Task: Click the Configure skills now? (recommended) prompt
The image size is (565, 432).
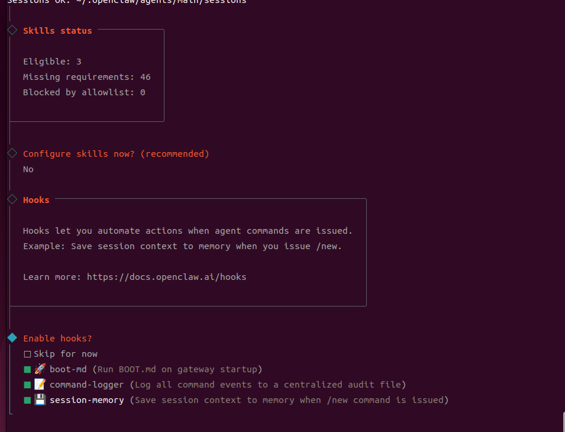Action: (116, 154)
